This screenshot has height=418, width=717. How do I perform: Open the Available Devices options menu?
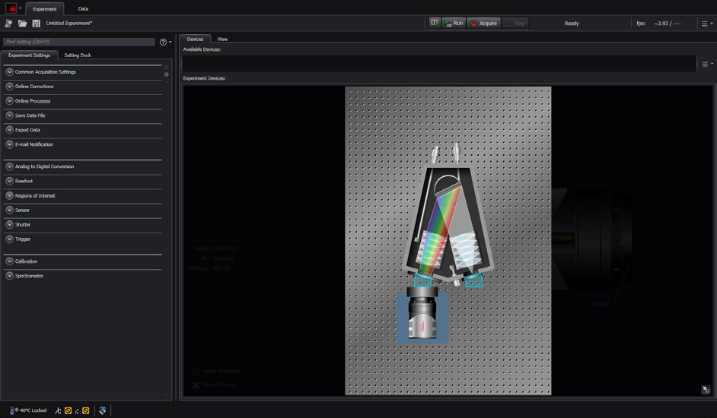pyautogui.click(x=707, y=65)
